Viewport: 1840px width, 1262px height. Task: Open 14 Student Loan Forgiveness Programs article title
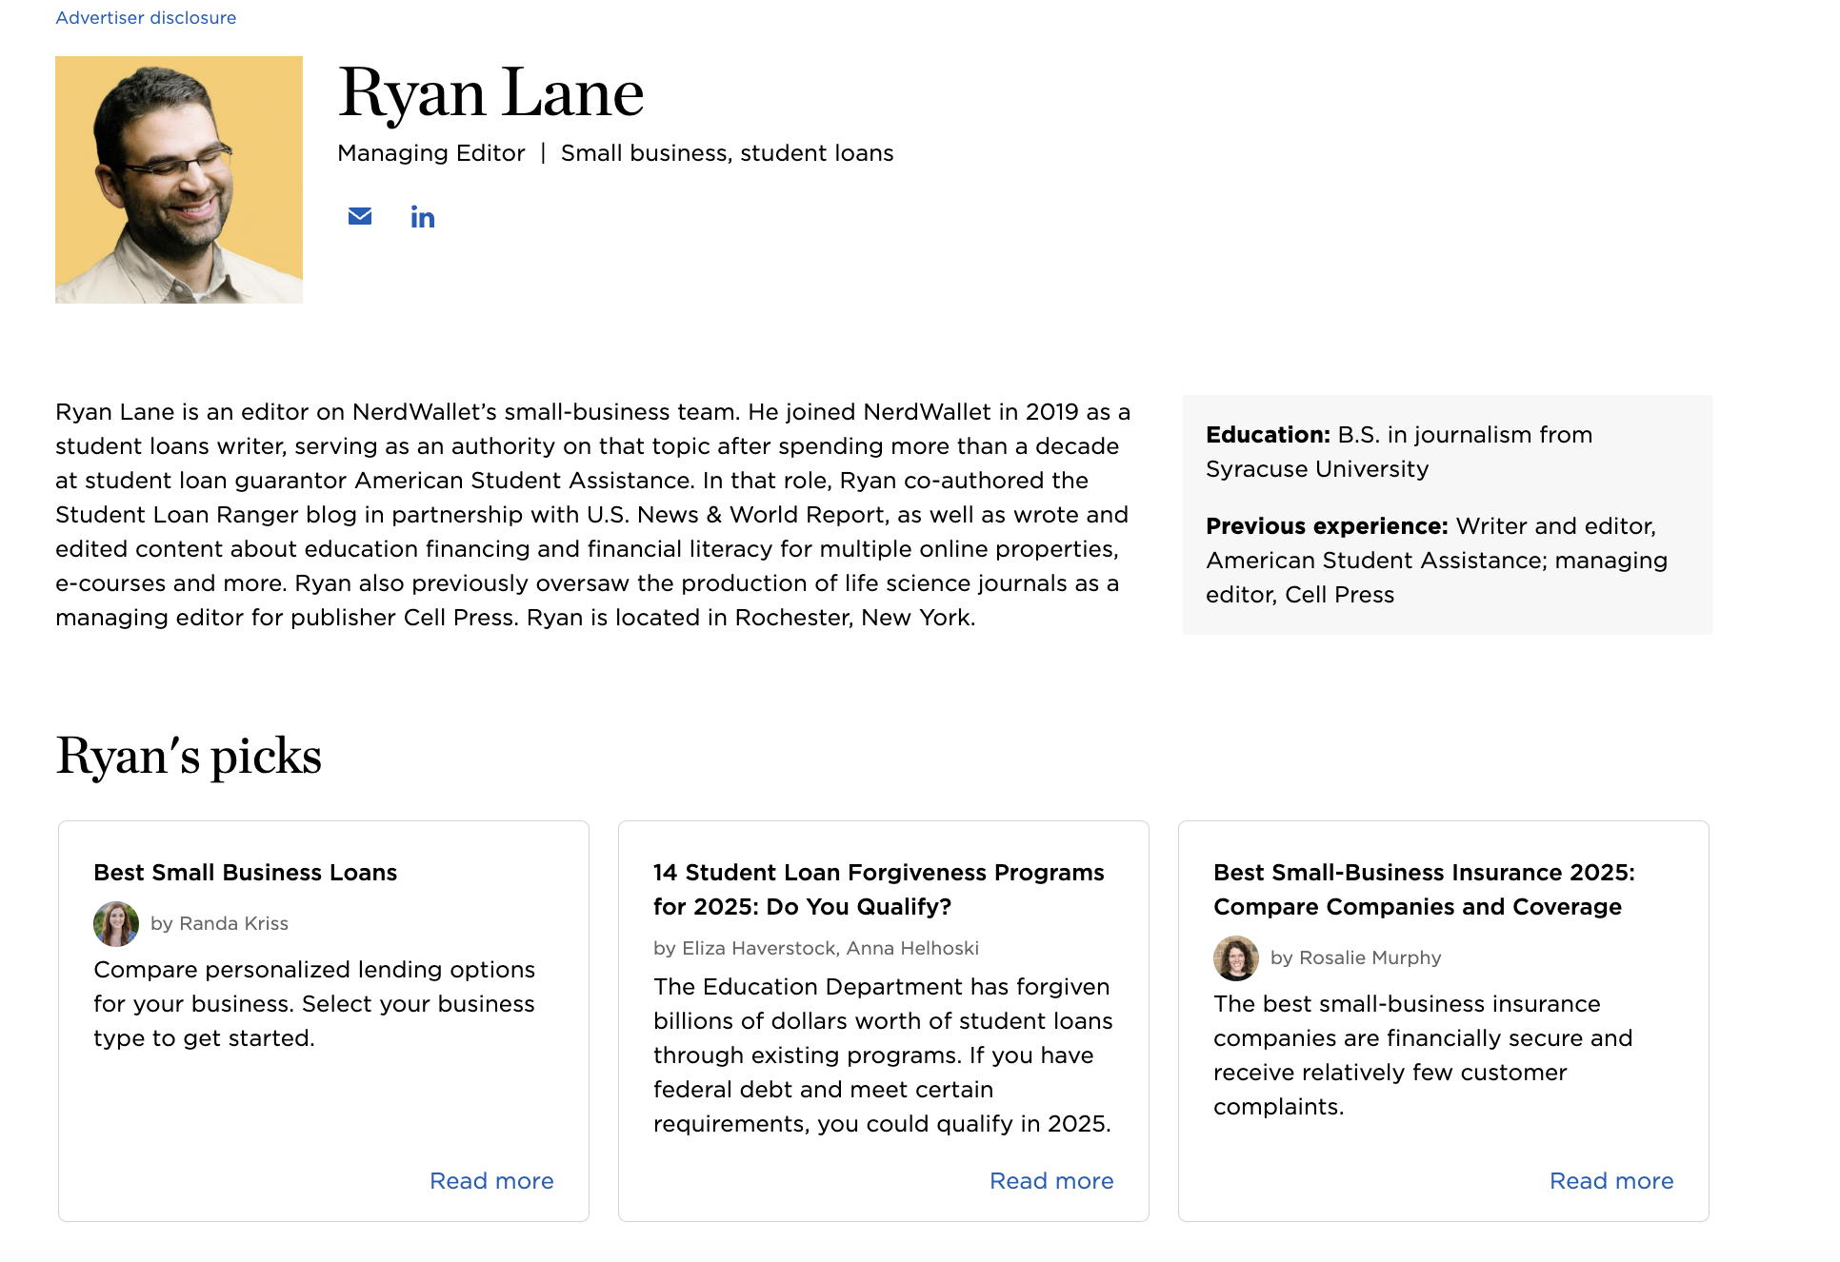(879, 889)
